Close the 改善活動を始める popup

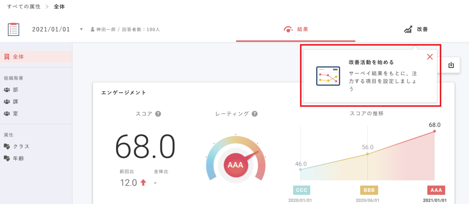click(x=430, y=57)
